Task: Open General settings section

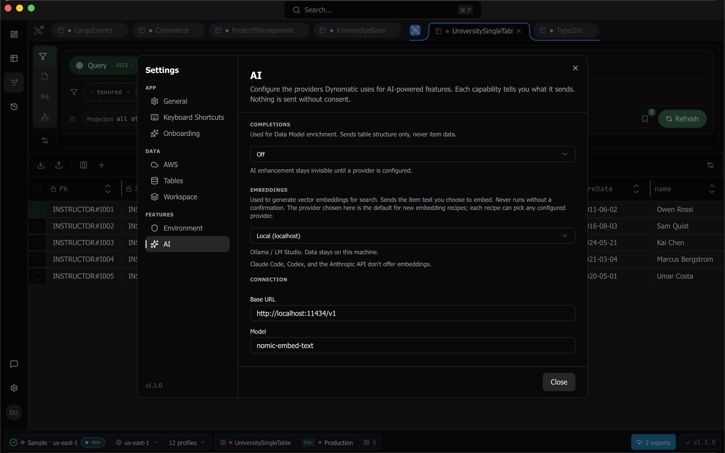Action: tap(187, 101)
